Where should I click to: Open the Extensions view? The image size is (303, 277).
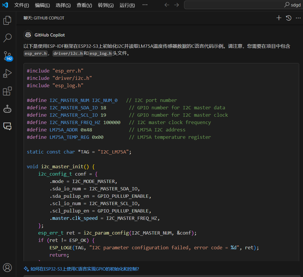pos(7,91)
